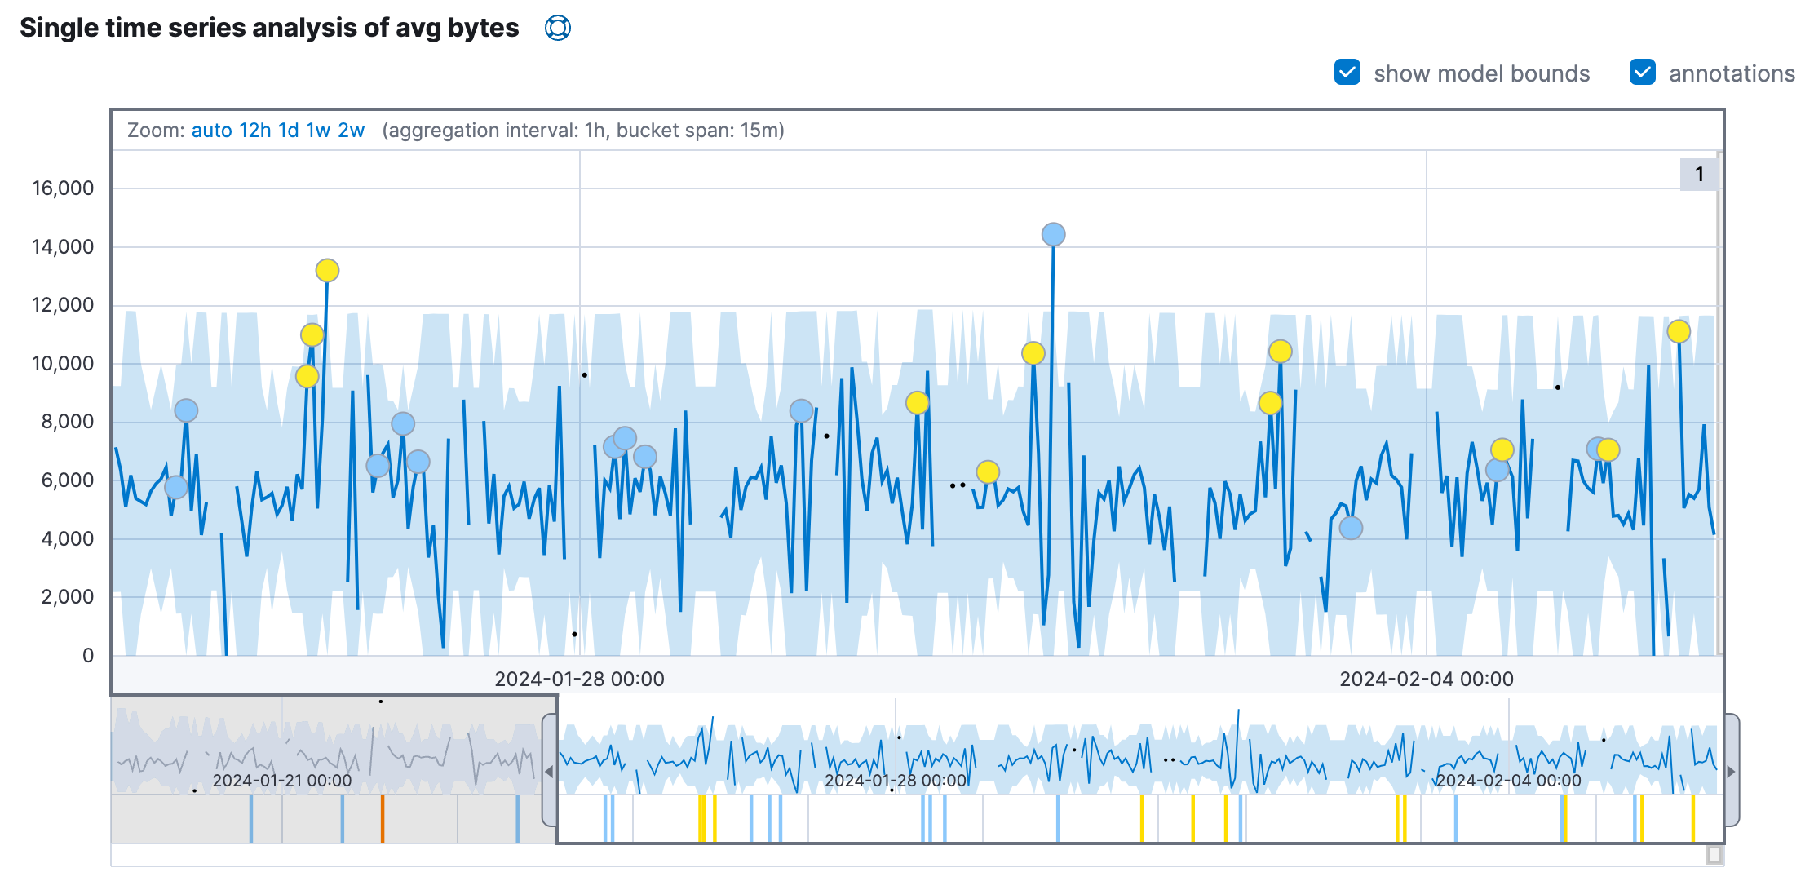
Task: Set zoom to auto
Action: 212,131
